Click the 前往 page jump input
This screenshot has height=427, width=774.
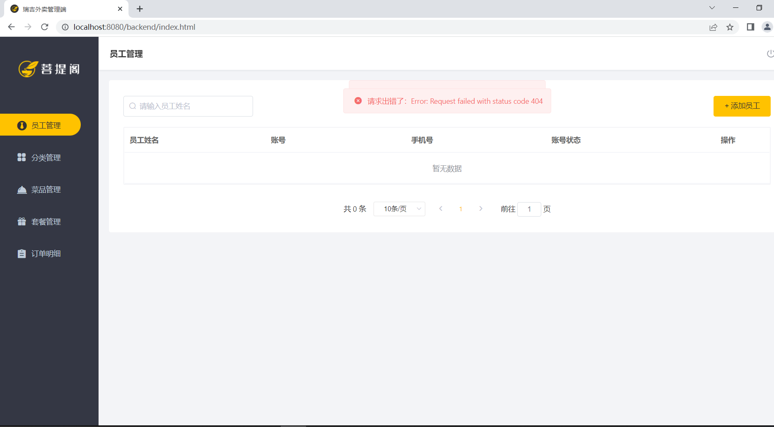529,209
